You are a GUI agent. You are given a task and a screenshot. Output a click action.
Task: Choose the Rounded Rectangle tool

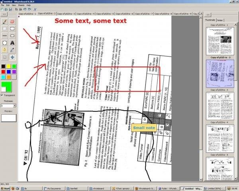point(12,29)
